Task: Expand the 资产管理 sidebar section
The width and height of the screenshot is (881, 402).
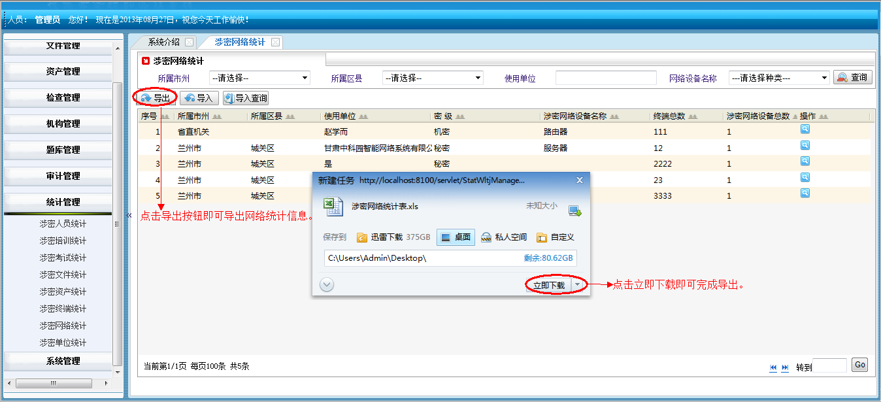Action: point(58,71)
